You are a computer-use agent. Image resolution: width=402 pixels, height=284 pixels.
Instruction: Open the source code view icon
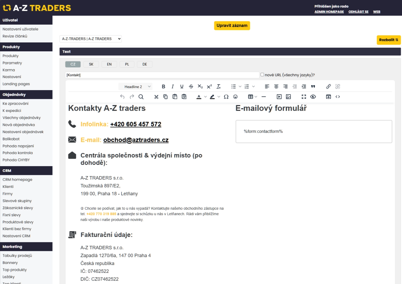click(338, 97)
